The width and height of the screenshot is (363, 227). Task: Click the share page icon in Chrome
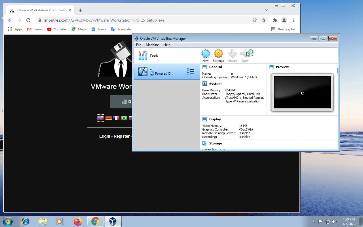[x=255, y=20]
